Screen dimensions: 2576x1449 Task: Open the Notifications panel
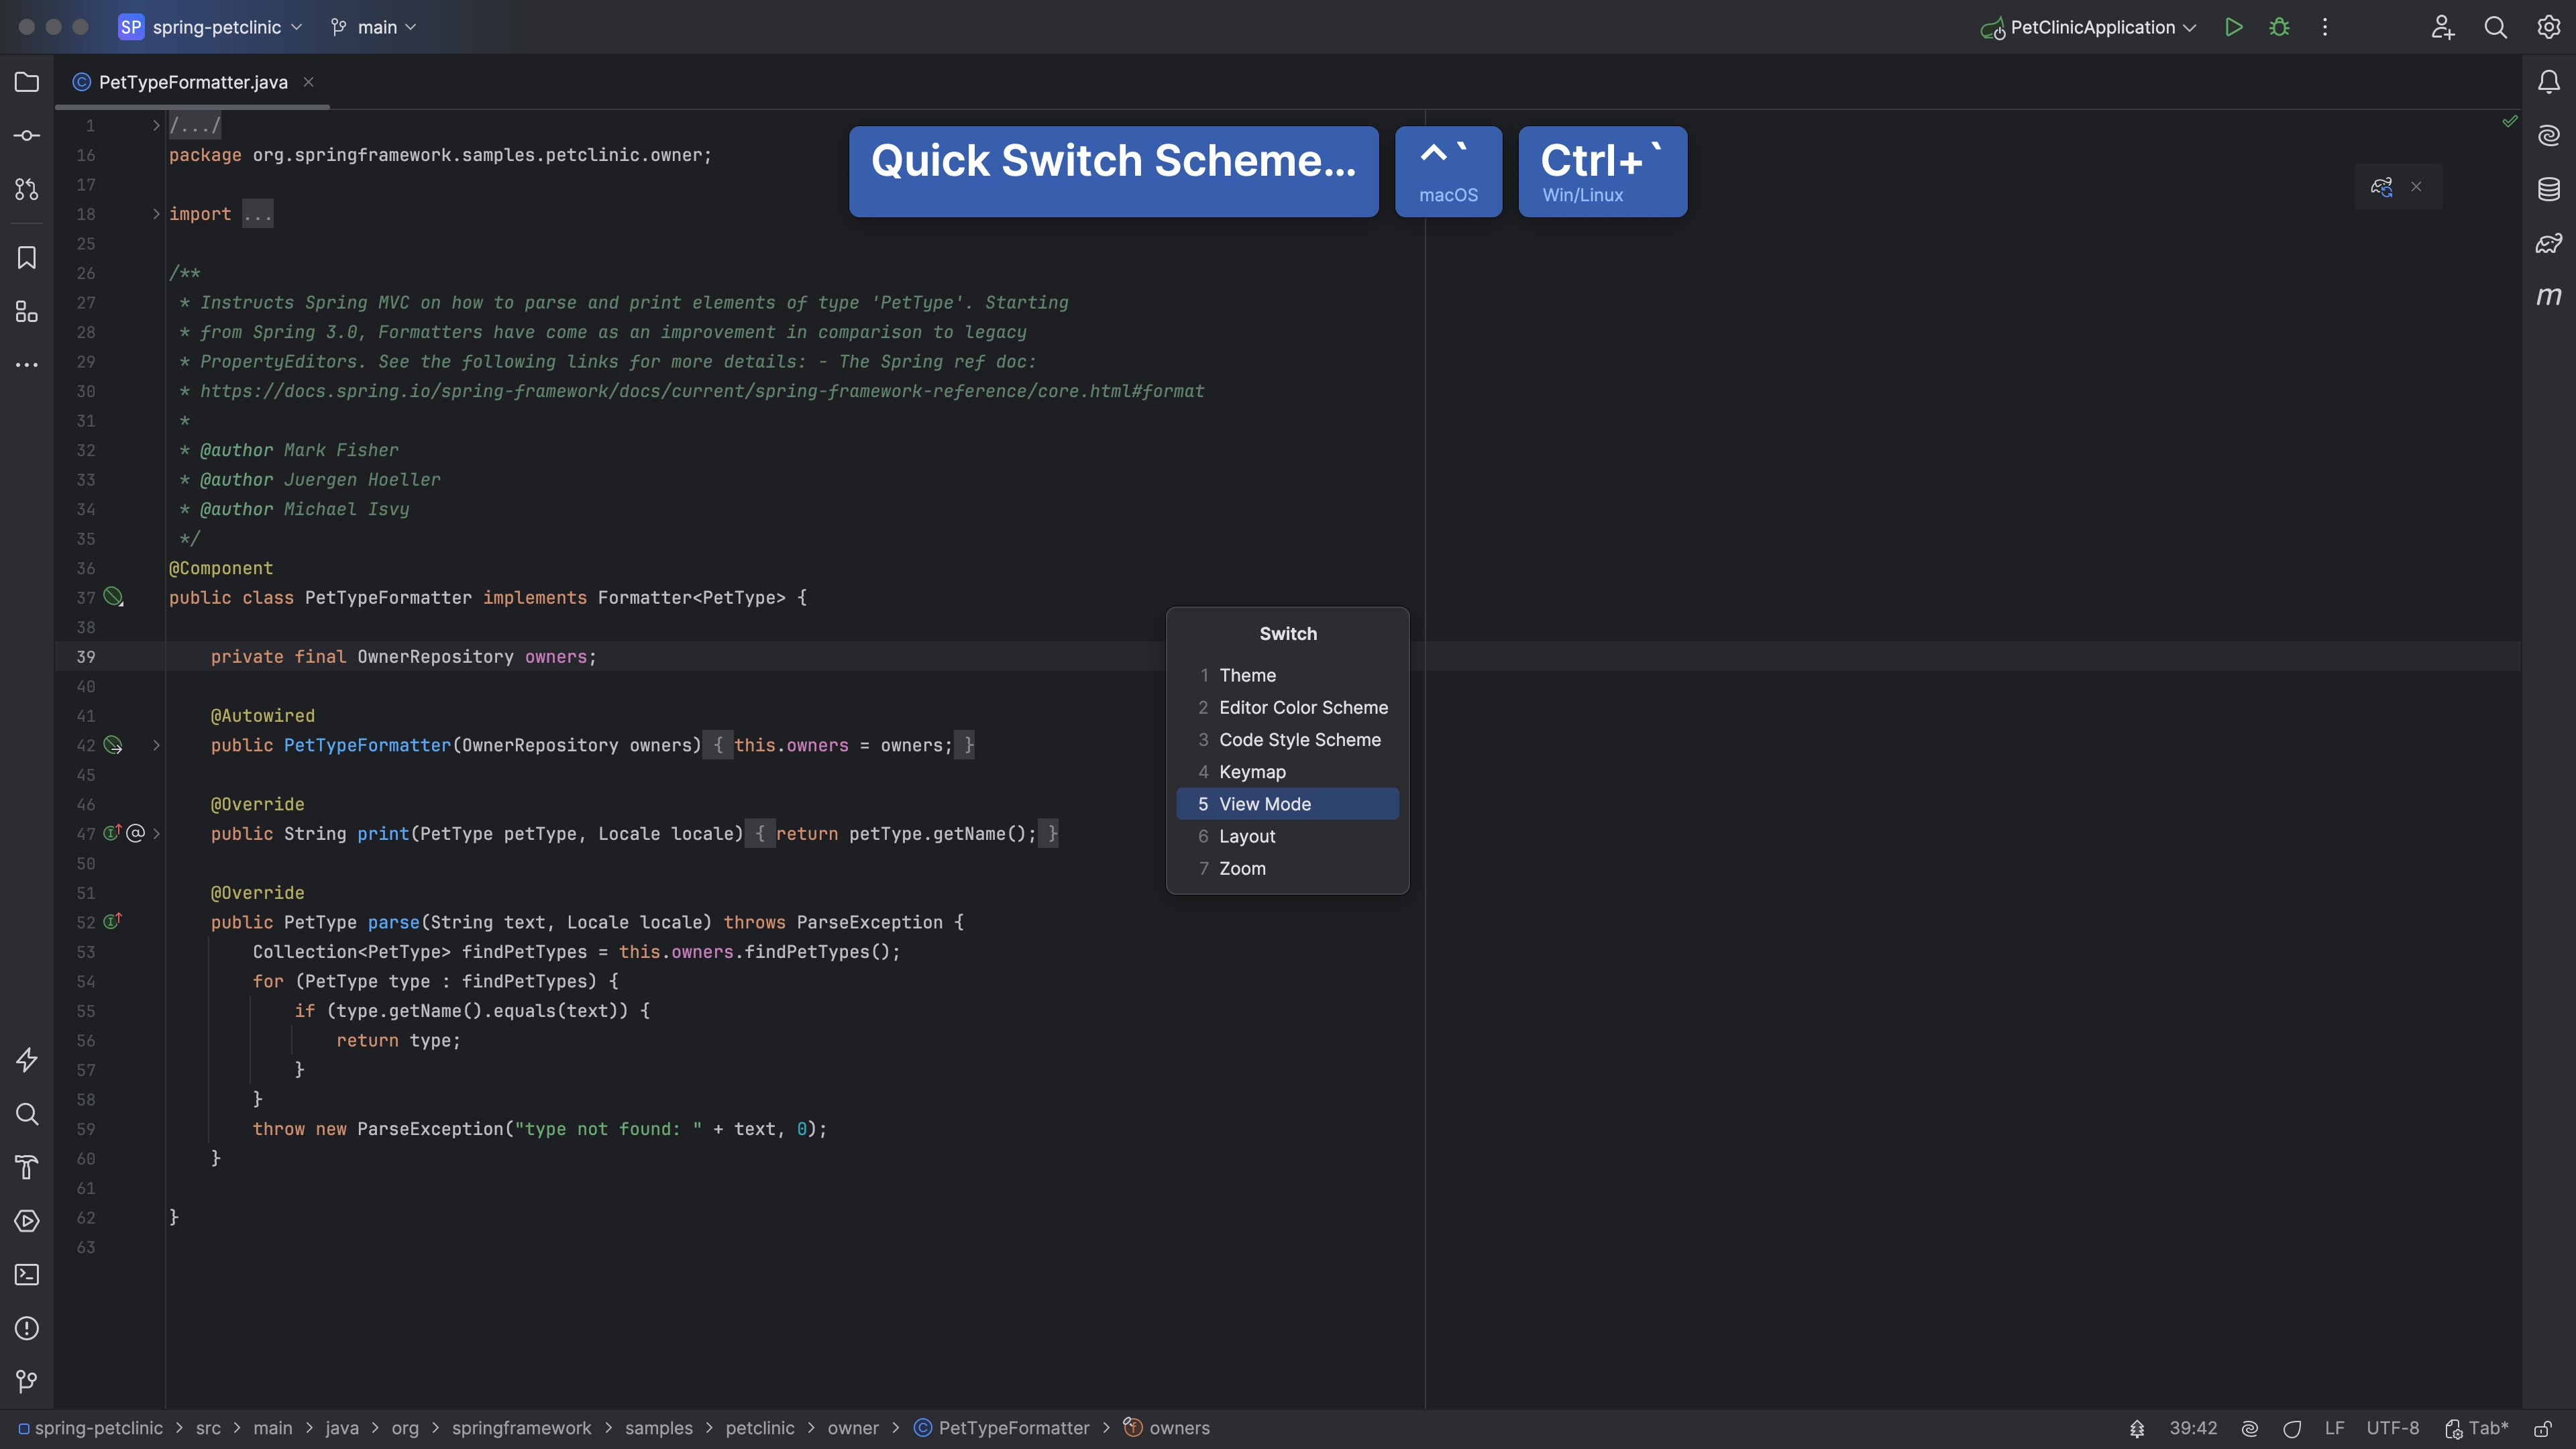pyautogui.click(x=2549, y=82)
